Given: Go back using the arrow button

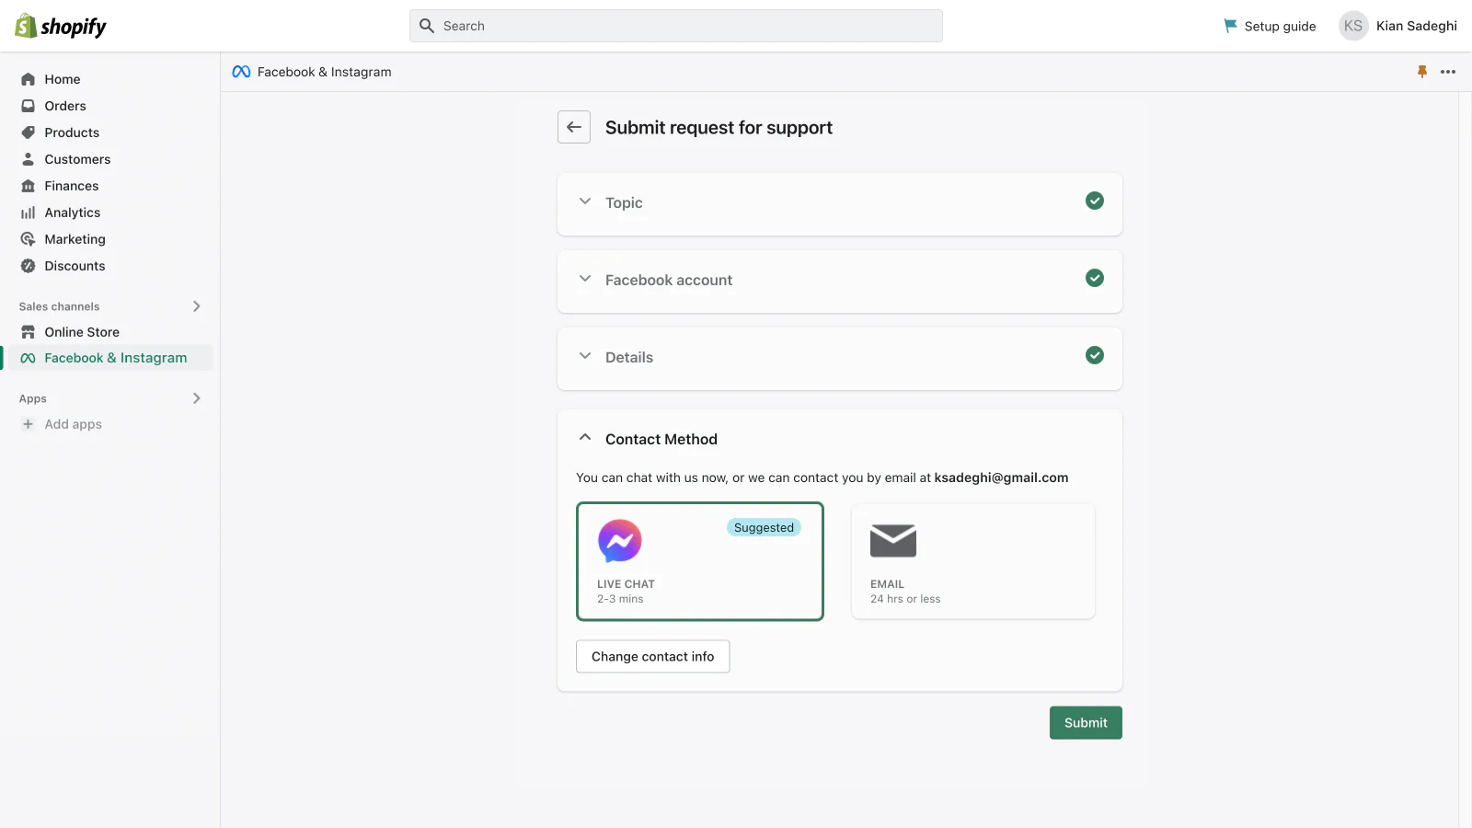Looking at the screenshot, I should pos(574,127).
